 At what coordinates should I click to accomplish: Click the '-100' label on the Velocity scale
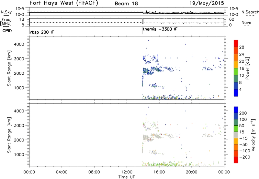point(244,151)
